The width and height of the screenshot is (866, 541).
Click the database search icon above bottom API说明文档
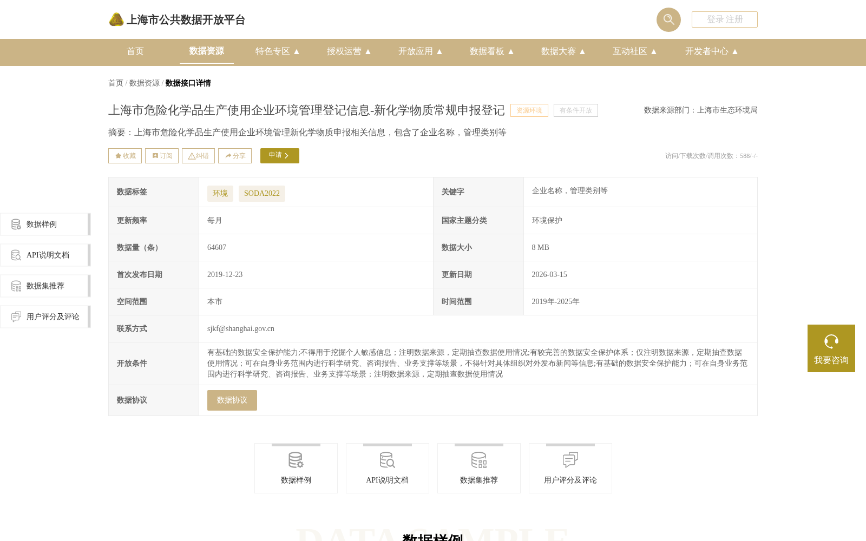click(388, 460)
